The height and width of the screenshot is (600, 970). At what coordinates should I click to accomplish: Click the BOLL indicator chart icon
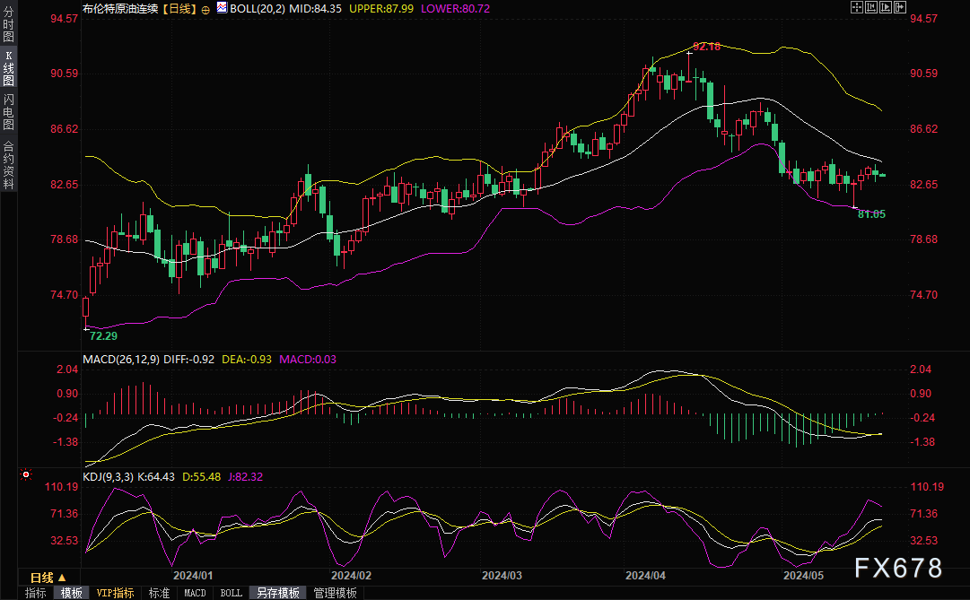tap(221, 7)
